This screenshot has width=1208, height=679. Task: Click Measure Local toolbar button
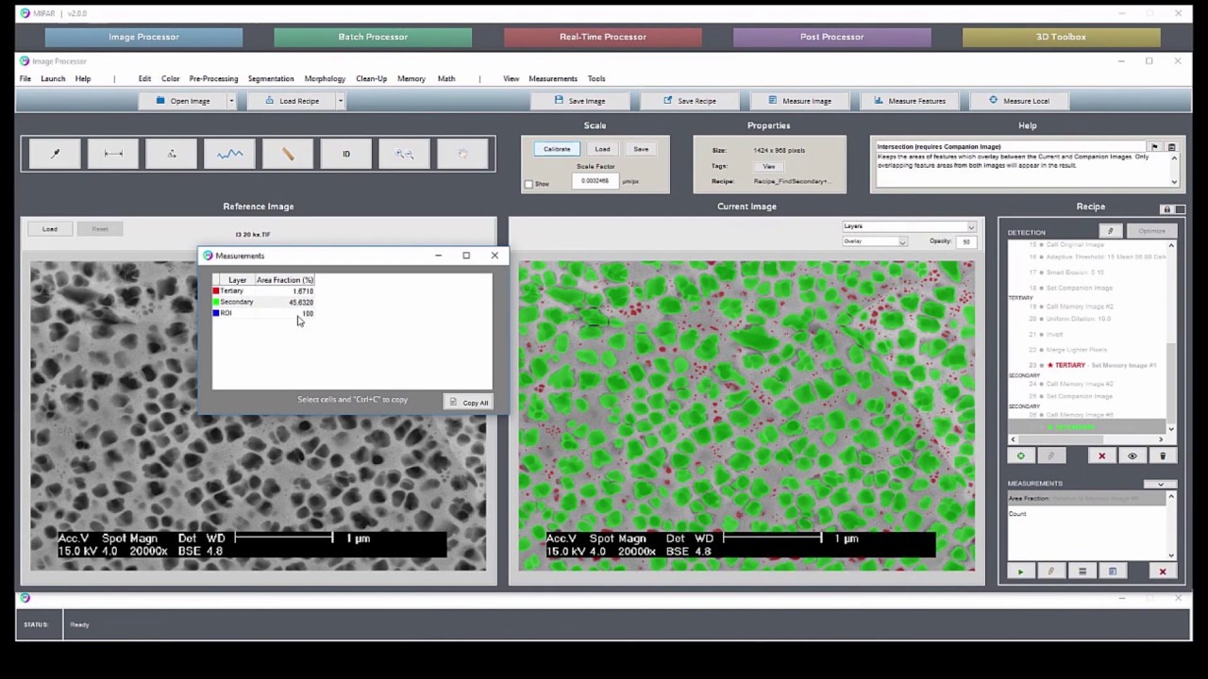pyautogui.click(x=1019, y=101)
